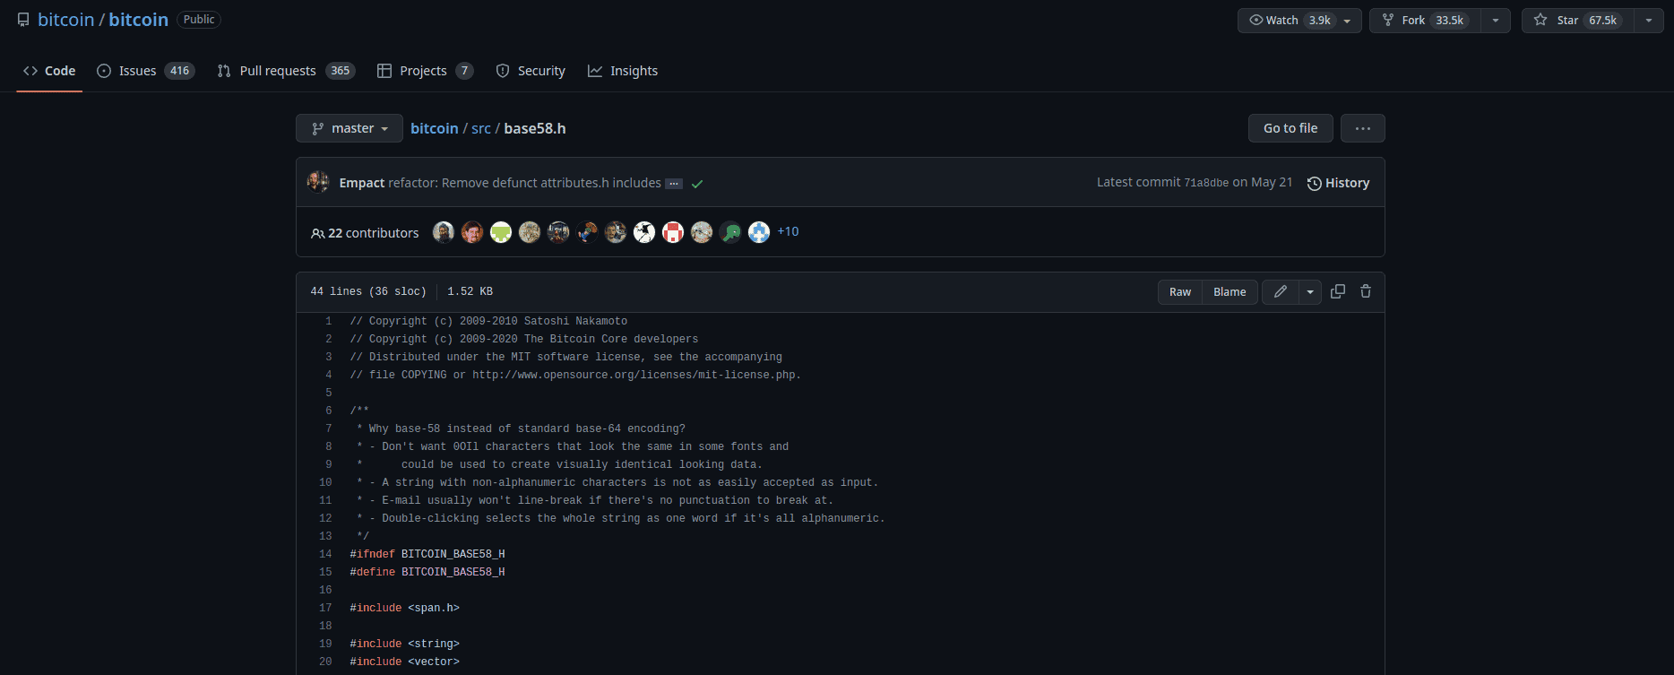
Task: Click the '#define BITCOIN_BASE58_H' code line
Action: (427, 572)
